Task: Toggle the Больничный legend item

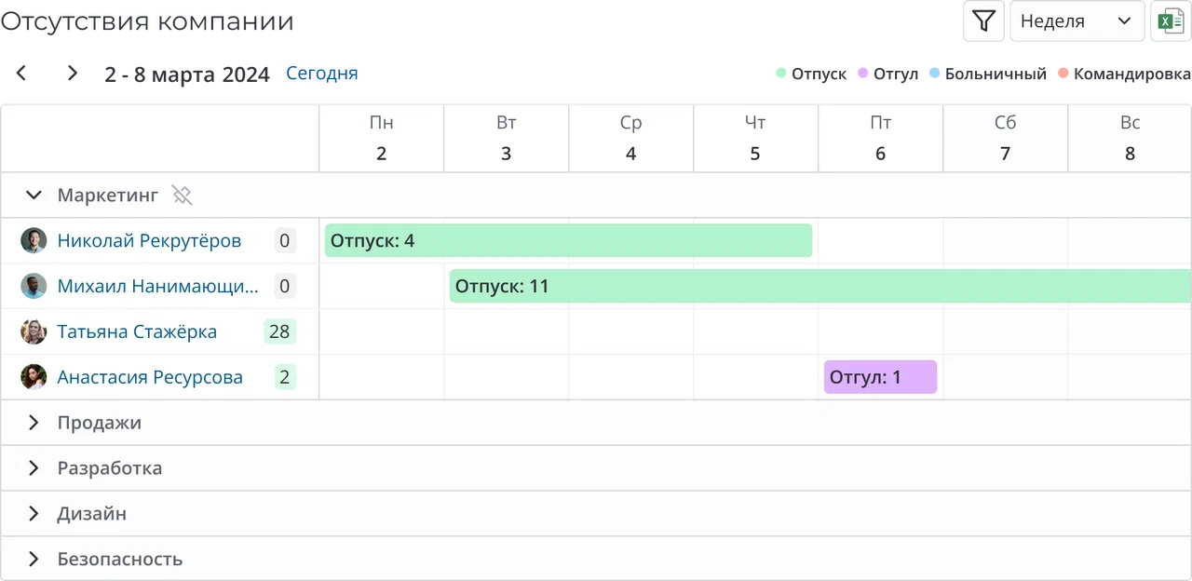Action: 988,74
